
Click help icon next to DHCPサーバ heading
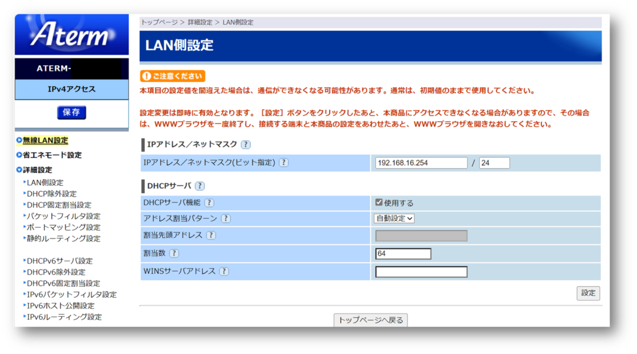pyautogui.click(x=200, y=186)
